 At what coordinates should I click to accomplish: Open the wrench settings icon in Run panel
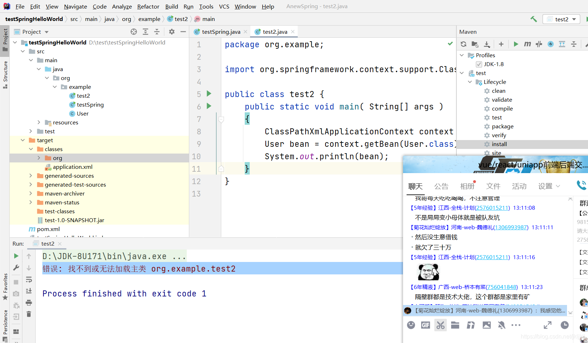[x=16, y=268]
